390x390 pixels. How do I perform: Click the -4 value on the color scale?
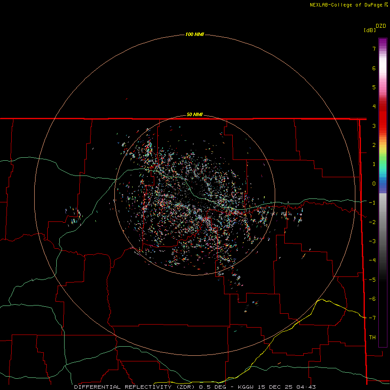pyautogui.click(x=372, y=260)
